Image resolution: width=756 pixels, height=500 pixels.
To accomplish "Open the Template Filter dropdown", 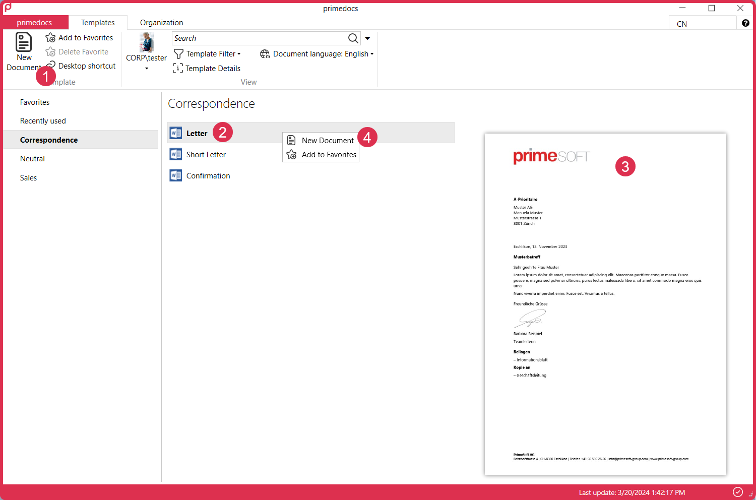I will 207,54.
